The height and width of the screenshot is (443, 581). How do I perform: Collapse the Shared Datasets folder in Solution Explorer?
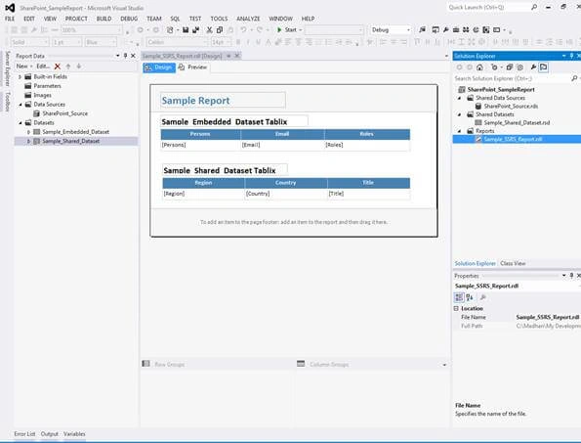[x=460, y=114]
